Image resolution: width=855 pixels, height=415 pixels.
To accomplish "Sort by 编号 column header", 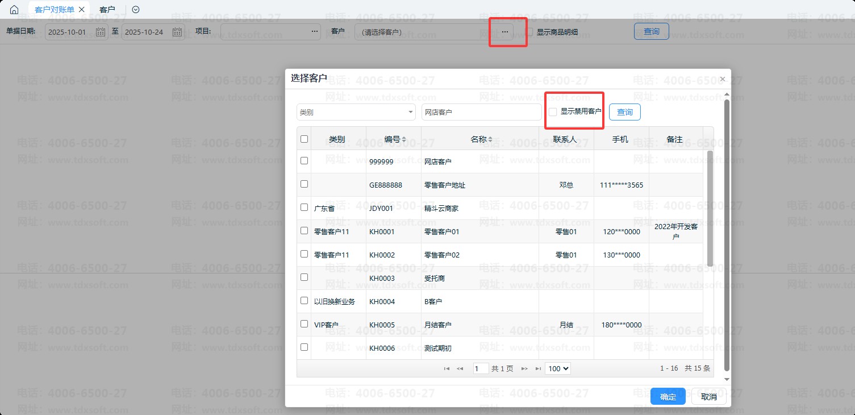I will [x=394, y=139].
